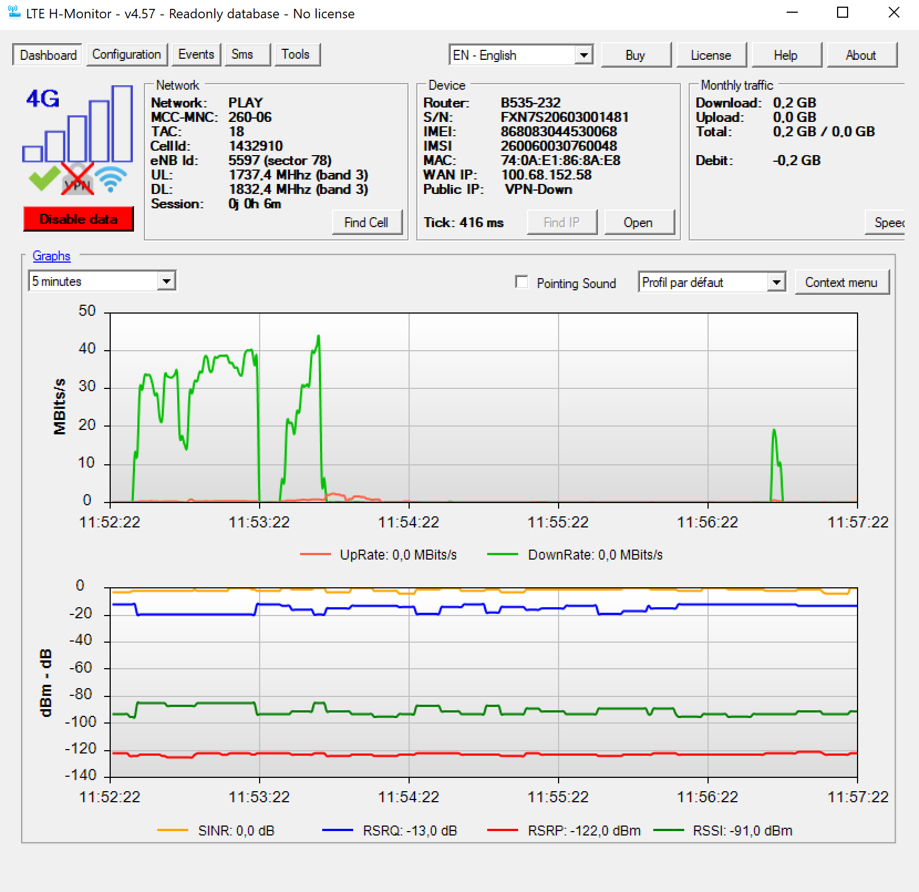Click the dark green RSSI legend swatch
The height and width of the screenshot is (892, 919).
[669, 831]
